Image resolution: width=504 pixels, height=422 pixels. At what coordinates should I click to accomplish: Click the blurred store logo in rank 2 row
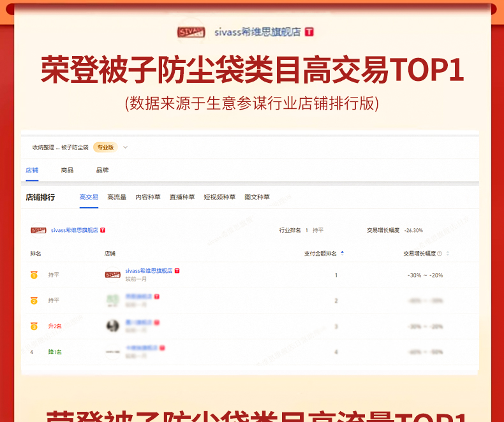pos(113,301)
